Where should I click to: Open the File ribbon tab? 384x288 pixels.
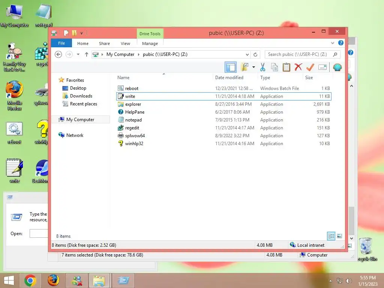point(61,43)
